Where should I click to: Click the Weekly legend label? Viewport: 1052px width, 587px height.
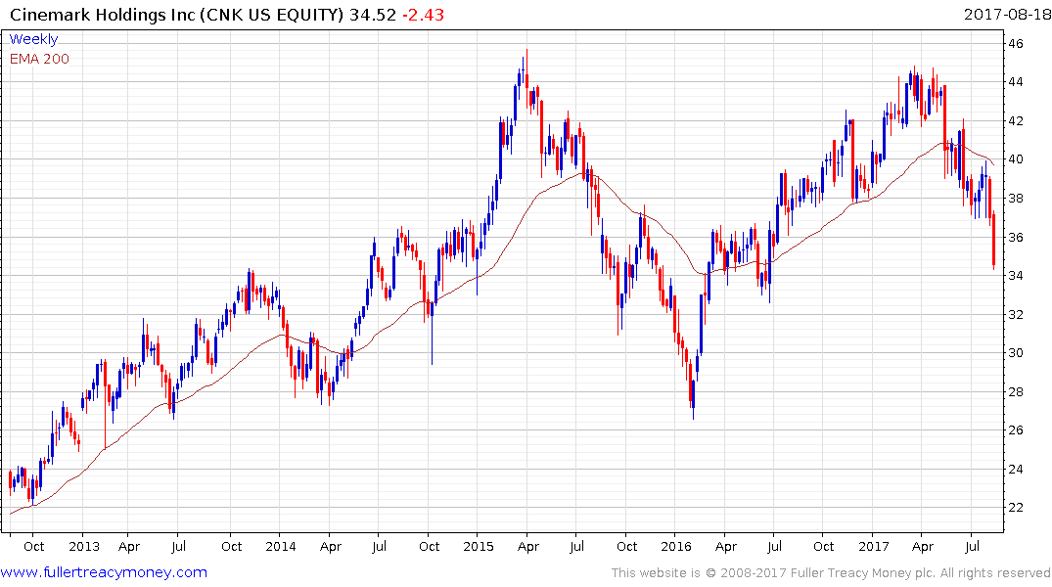click(33, 39)
